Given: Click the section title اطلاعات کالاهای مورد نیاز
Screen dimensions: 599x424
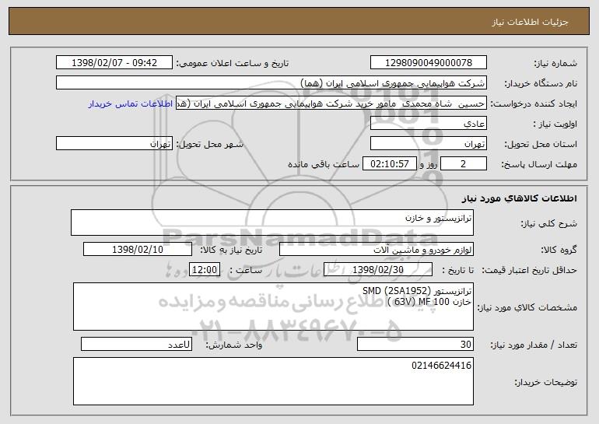Looking at the screenshot, I should click(x=520, y=198).
